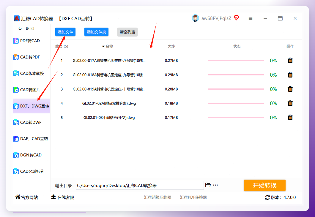The image size is (315, 217).
Task: Click the version refresh icon
Action: pos(267,197)
